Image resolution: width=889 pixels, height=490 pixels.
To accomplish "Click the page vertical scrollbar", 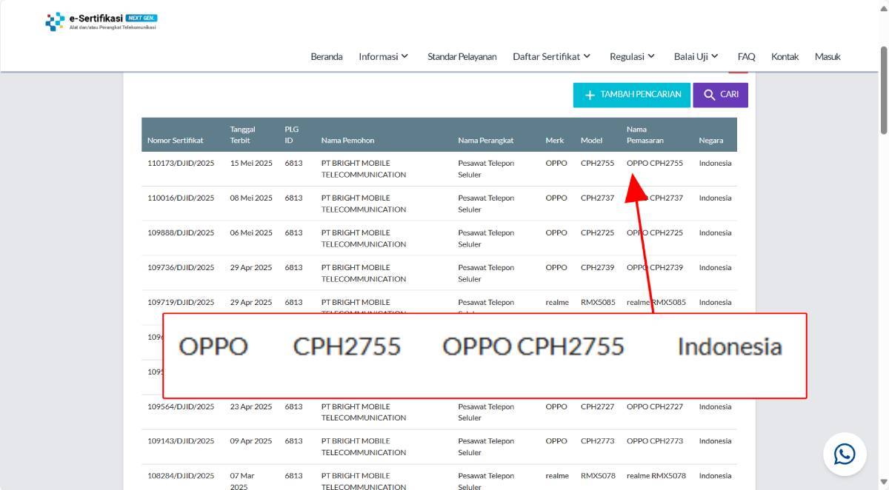I will click(884, 89).
